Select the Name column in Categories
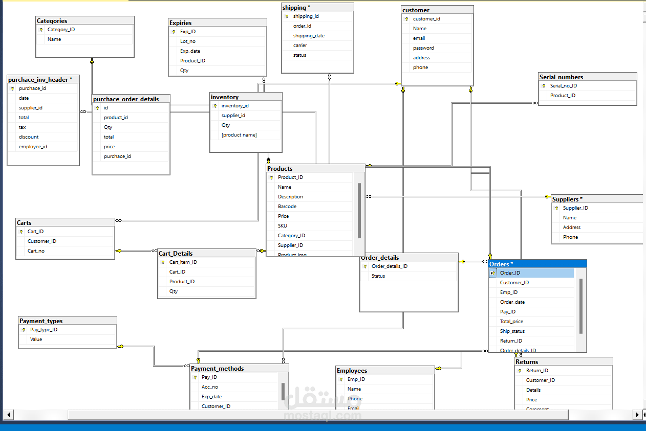646x431 pixels. click(84, 39)
